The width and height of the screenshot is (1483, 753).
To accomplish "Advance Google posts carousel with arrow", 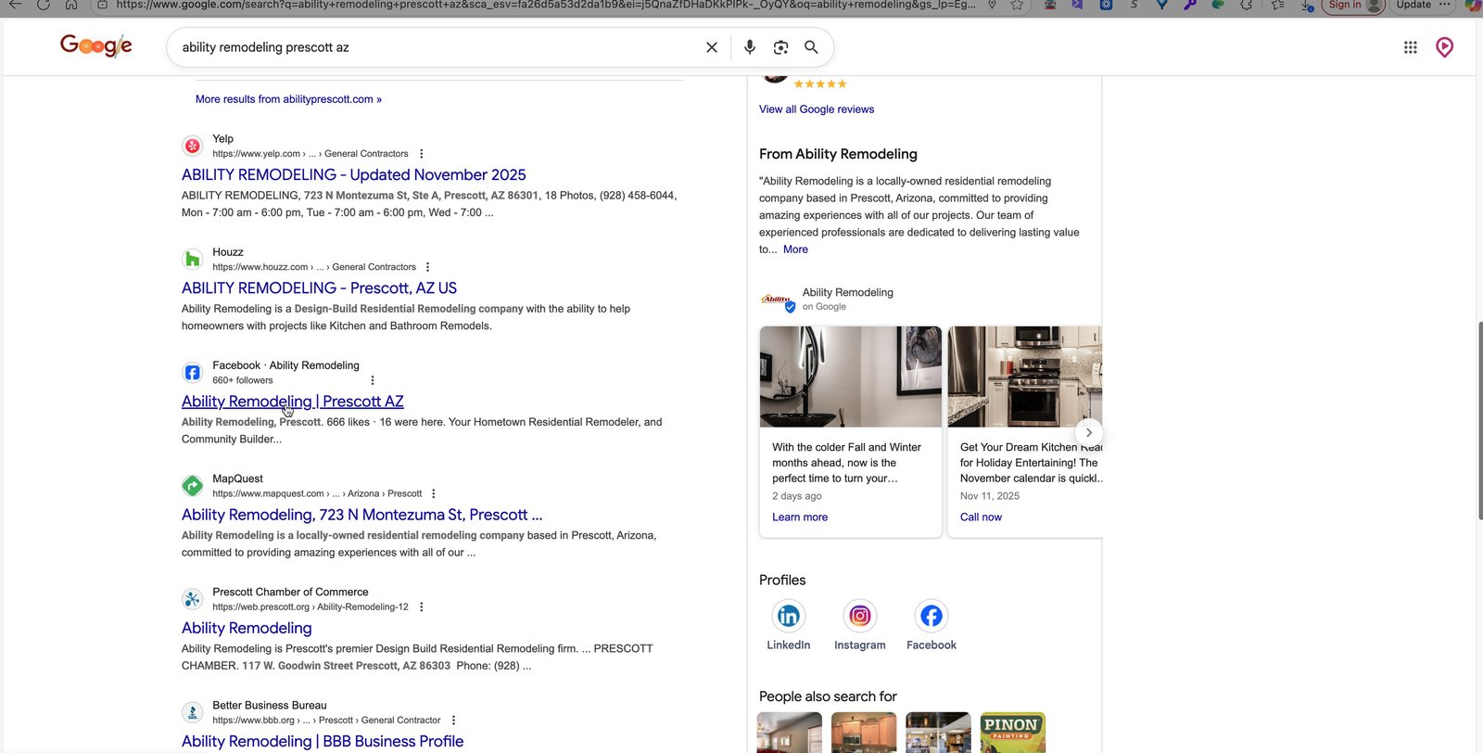I will [x=1089, y=432].
